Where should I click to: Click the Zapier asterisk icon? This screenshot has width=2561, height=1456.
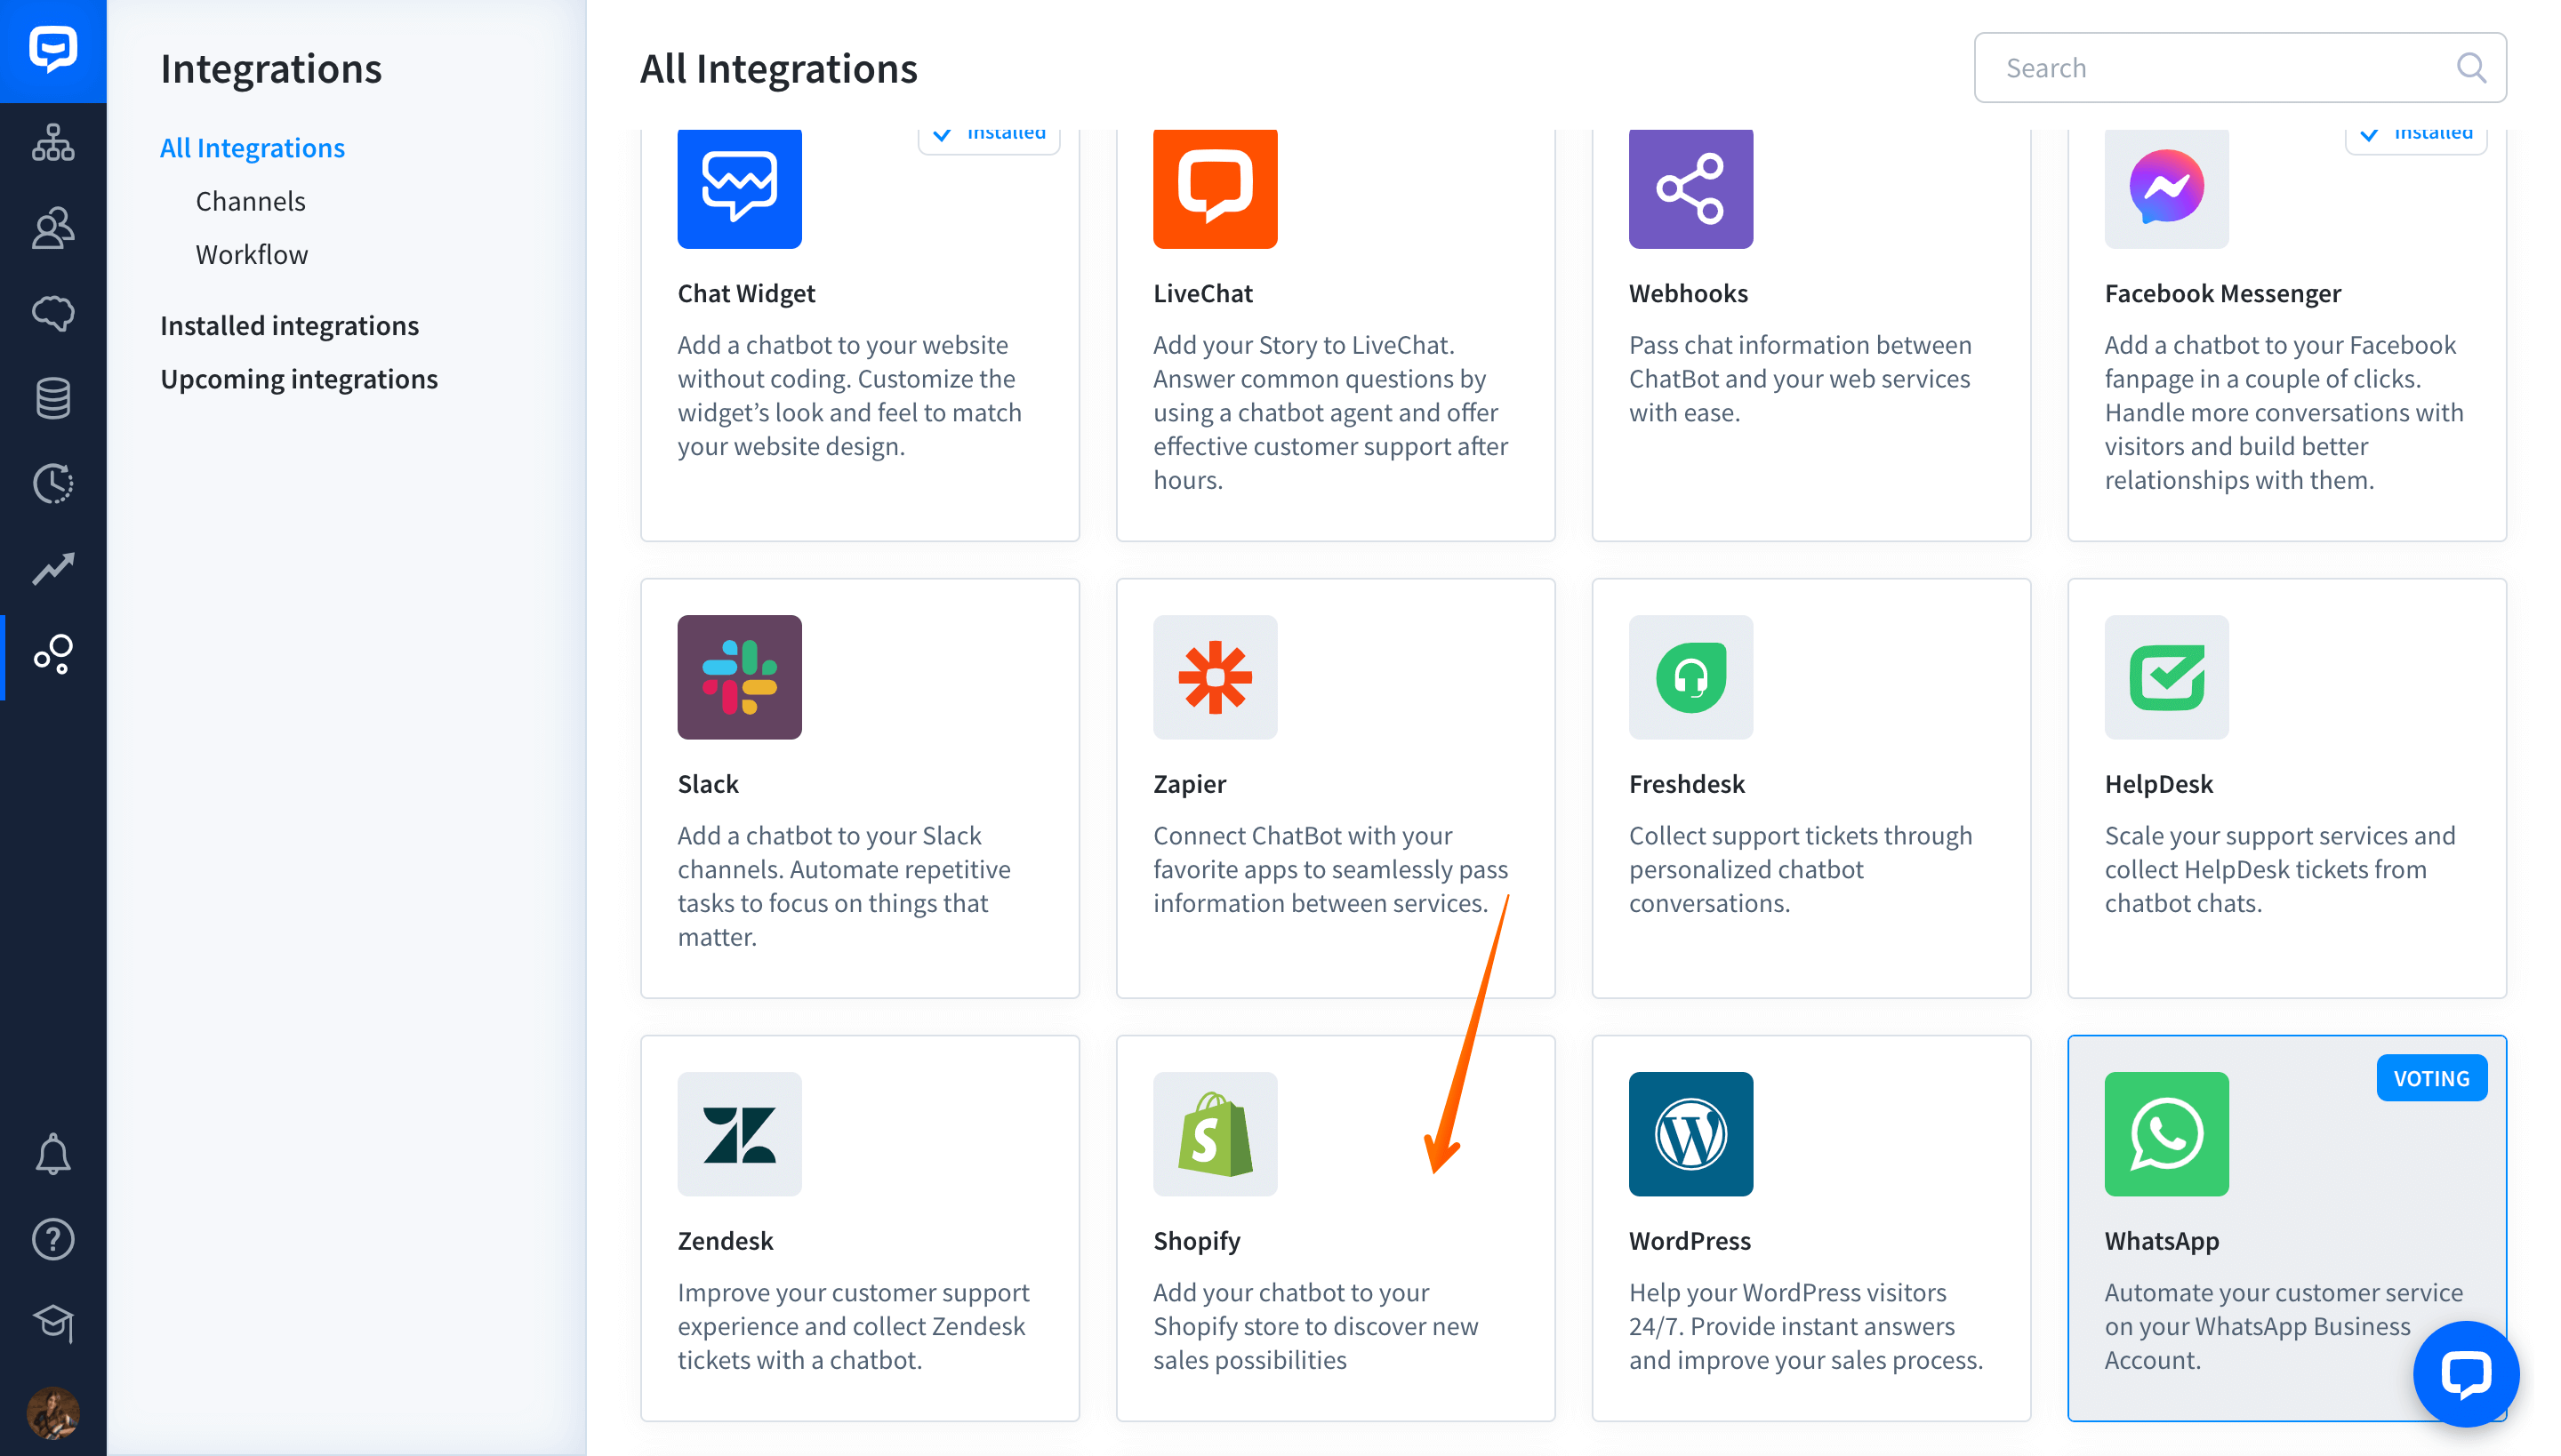[1215, 677]
